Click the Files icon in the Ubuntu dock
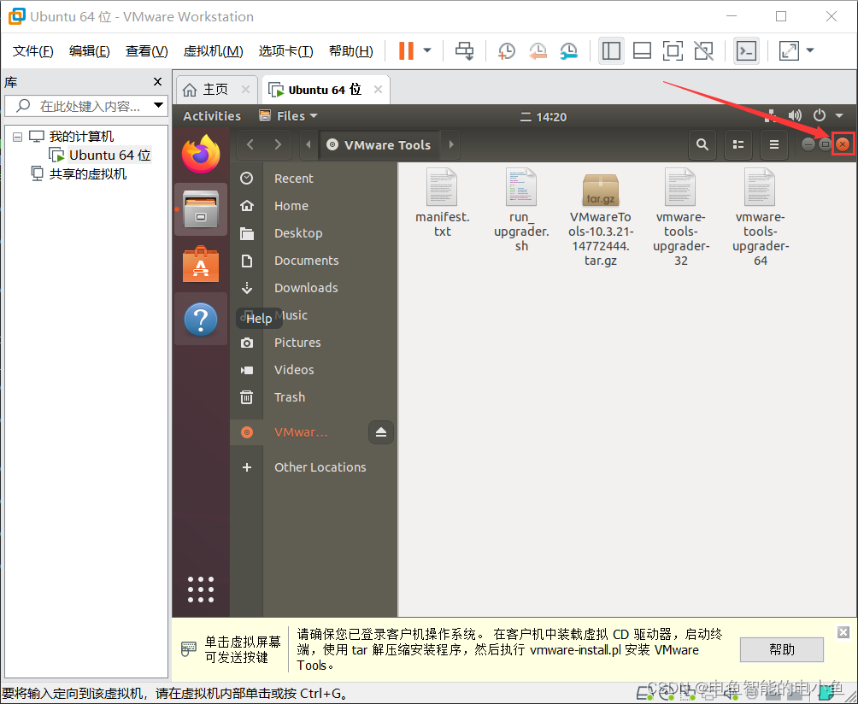This screenshot has height=704, width=858. click(201, 209)
